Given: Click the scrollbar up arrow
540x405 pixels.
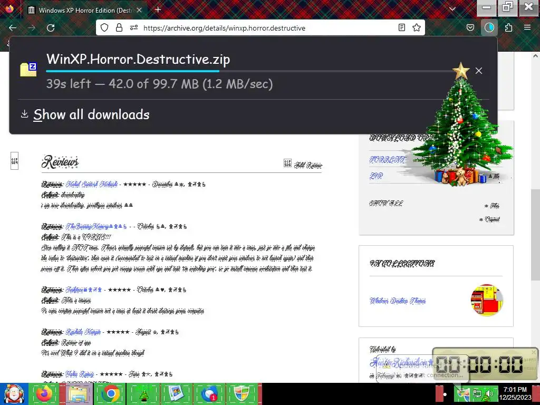Looking at the screenshot, I should click(535, 55).
